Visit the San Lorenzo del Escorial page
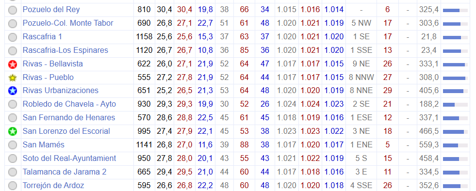 coord(66,131)
